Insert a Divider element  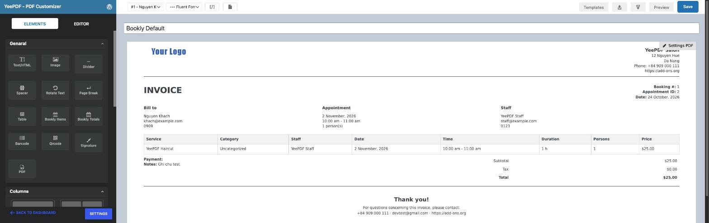pos(89,64)
